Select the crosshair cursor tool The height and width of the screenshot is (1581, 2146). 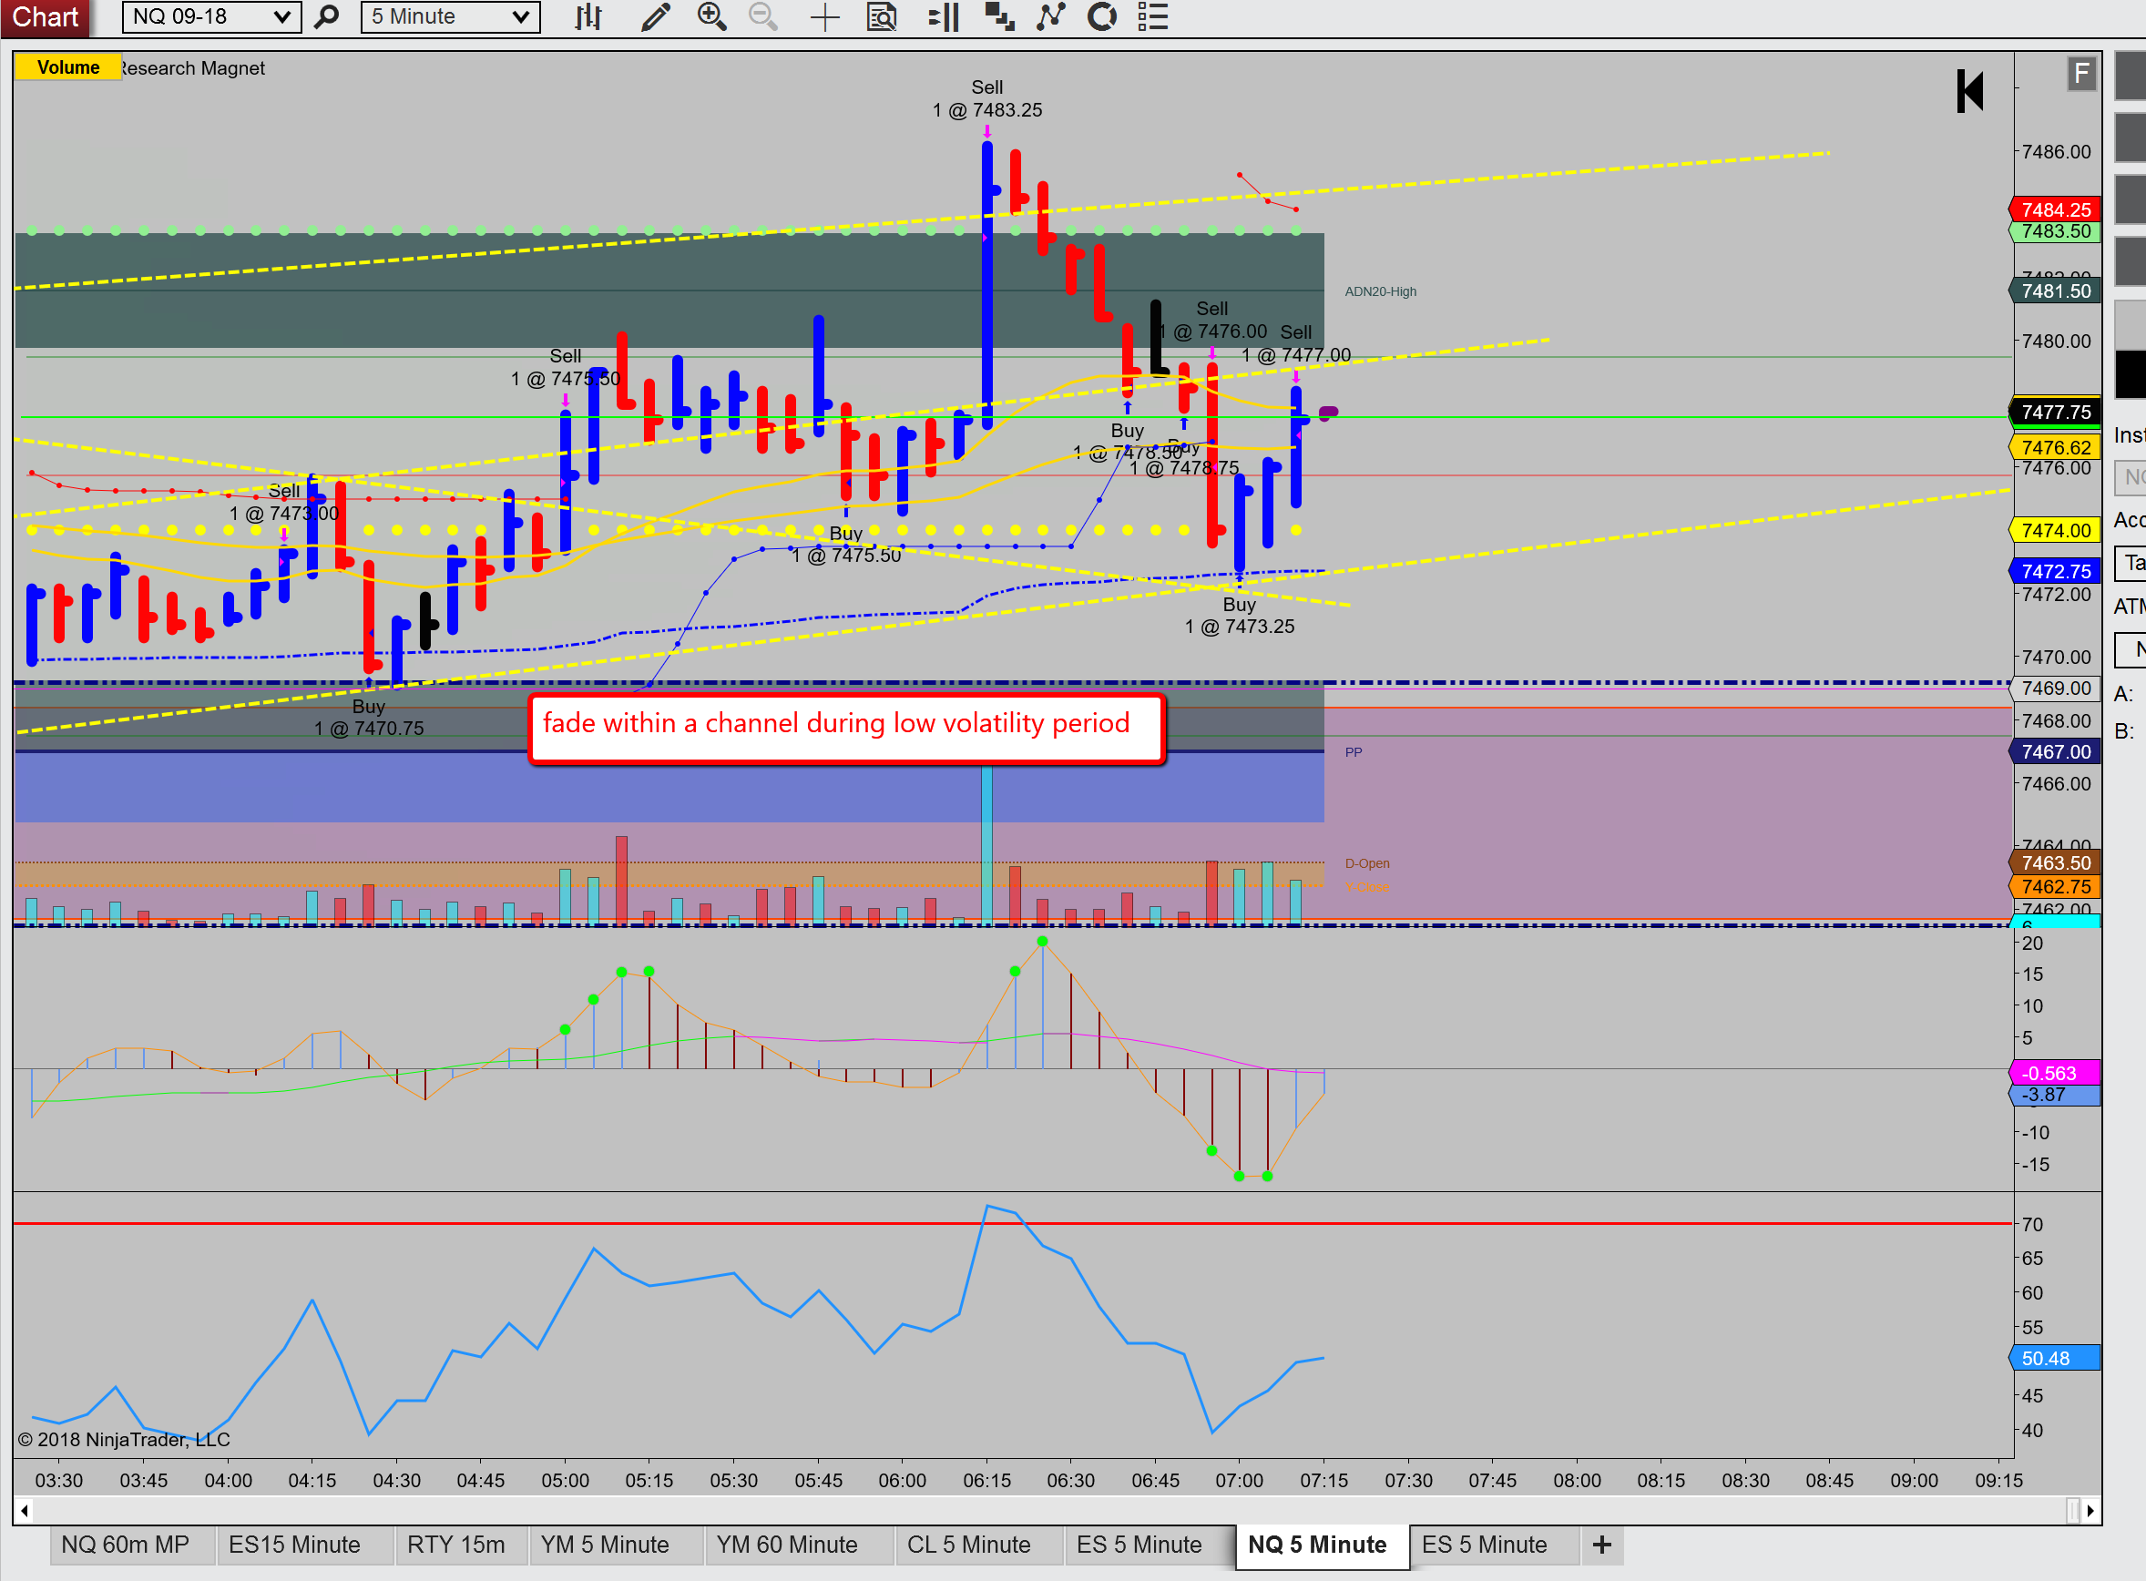point(824,17)
